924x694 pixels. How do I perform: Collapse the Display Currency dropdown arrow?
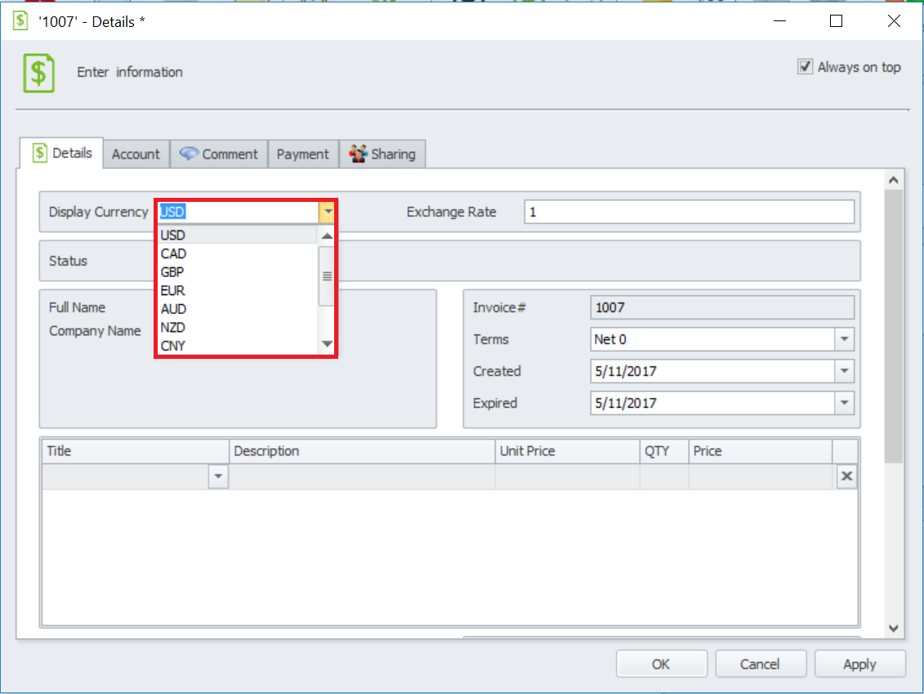[x=327, y=213]
